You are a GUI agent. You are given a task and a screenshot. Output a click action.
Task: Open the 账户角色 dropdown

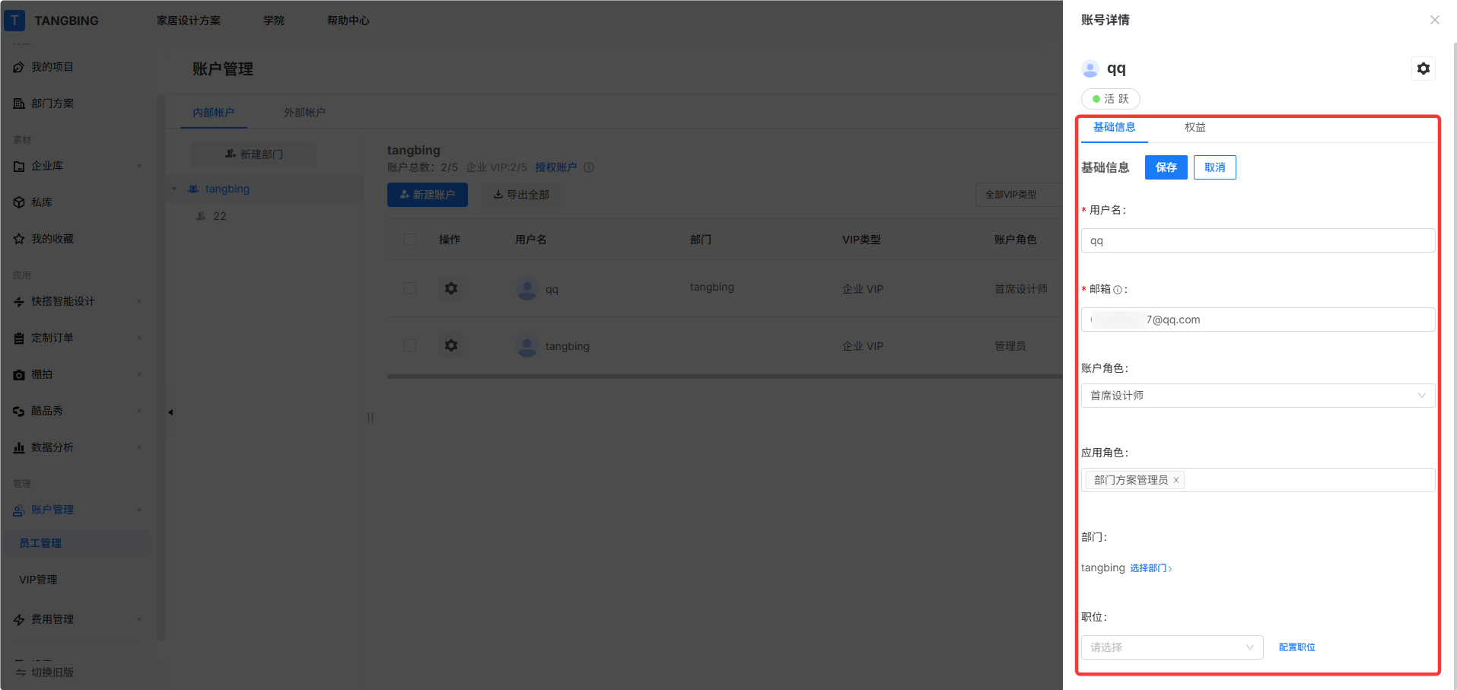click(x=1258, y=396)
